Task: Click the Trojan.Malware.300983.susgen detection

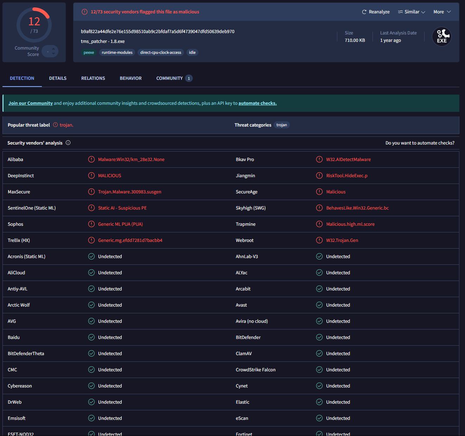Action: point(130,192)
